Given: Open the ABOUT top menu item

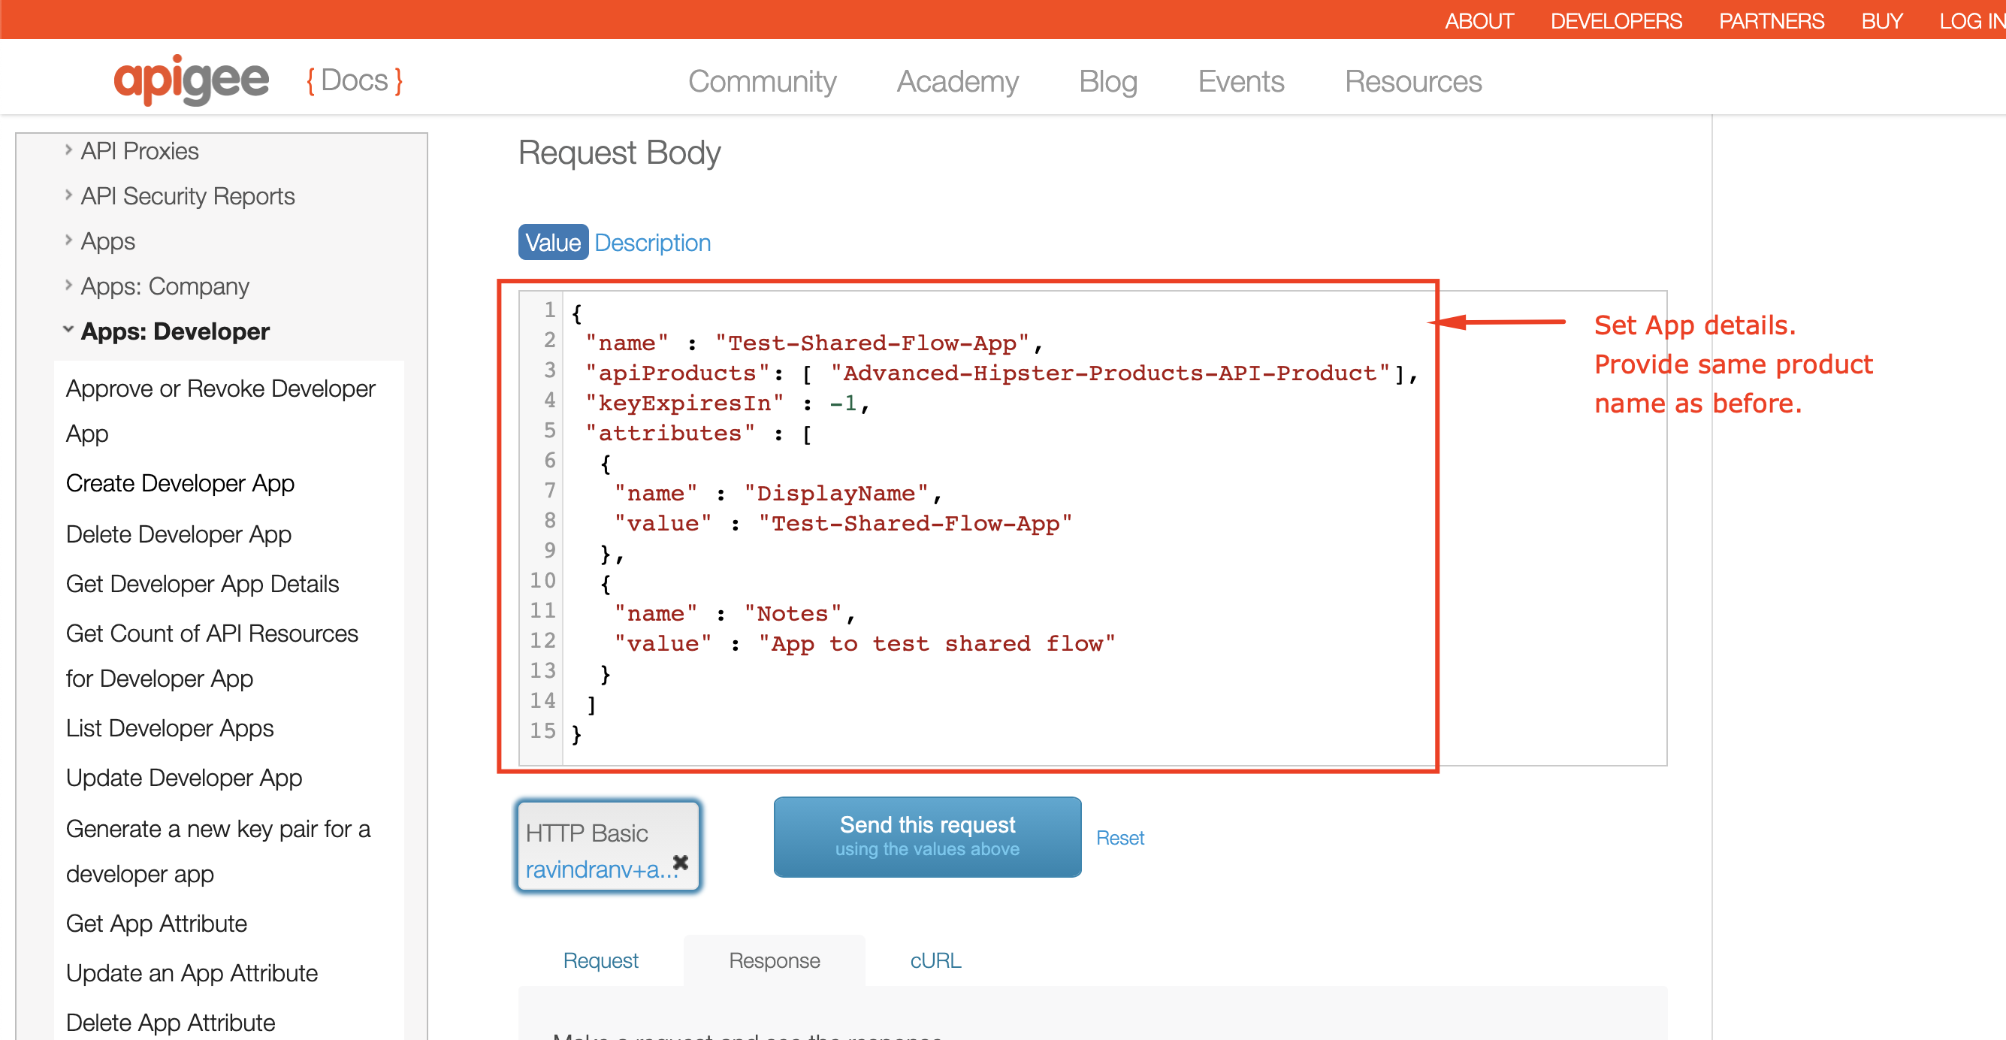Looking at the screenshot, I should (x=1479, y=20).
